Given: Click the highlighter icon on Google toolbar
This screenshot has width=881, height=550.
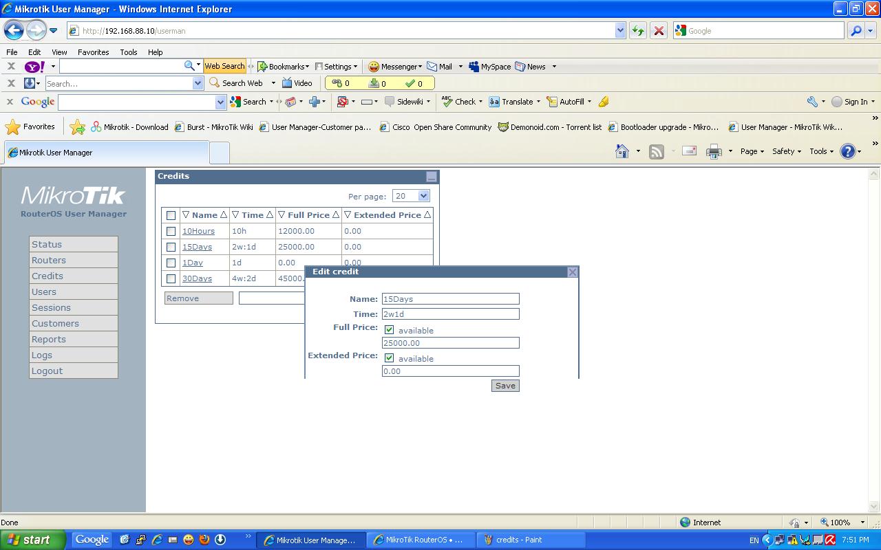Looking at the screenshot, I should (604, 102).
